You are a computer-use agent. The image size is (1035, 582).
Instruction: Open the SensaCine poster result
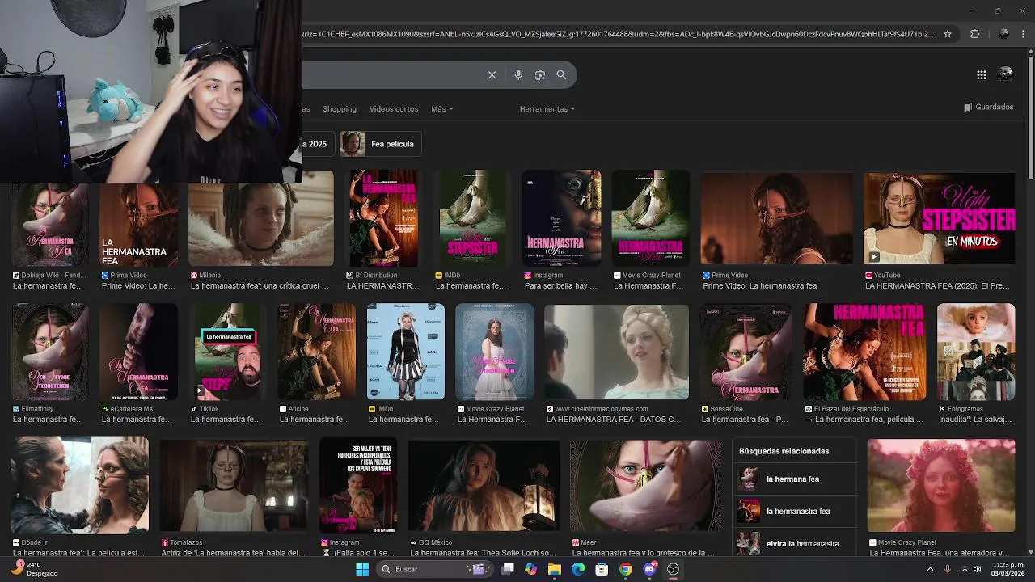[745, 352]
